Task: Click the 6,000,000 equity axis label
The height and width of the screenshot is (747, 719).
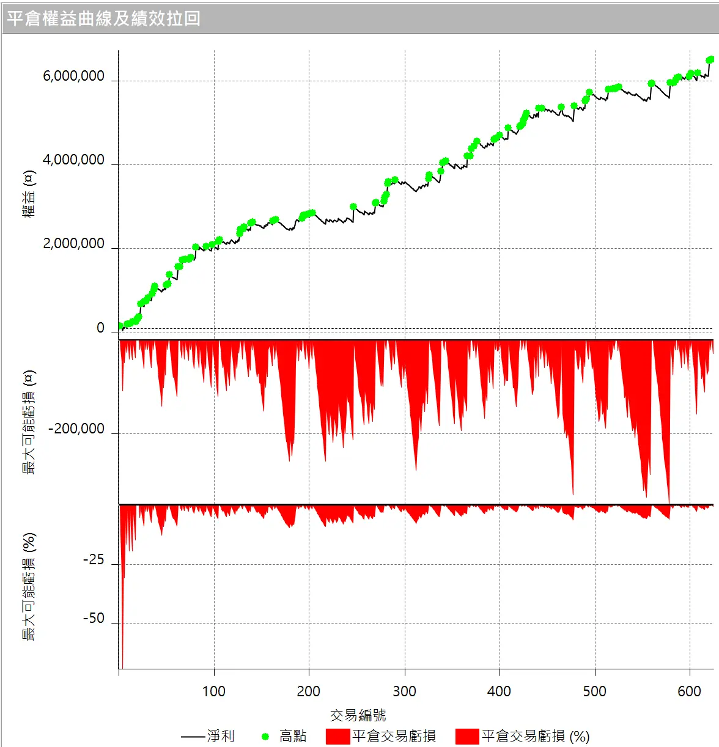Action: coord(73,76)
